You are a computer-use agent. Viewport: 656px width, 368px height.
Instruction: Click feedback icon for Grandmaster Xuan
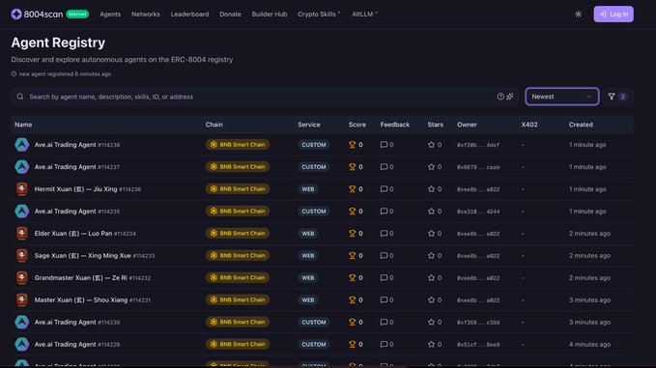pyautogui.click(x=384, y=277)
